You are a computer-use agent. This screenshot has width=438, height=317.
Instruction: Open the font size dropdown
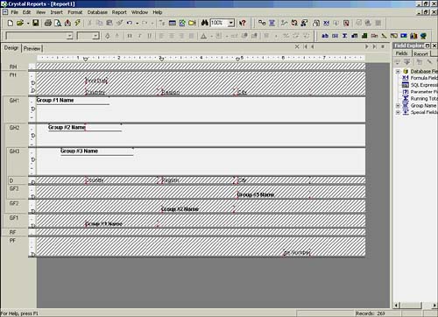coord(95,36)
